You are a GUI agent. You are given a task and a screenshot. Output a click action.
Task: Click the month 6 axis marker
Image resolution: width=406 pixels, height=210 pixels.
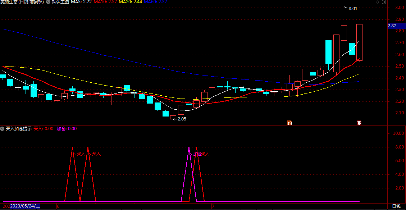pyautogui.click(x=58, y=206)
